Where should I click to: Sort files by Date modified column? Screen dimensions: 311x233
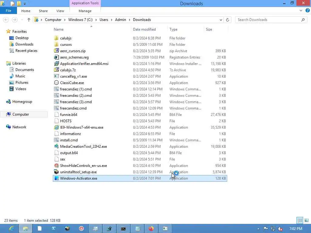(144, 29)
